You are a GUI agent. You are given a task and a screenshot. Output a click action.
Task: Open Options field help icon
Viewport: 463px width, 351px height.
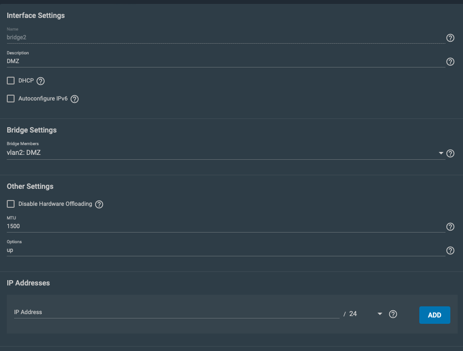click(450, 251)
